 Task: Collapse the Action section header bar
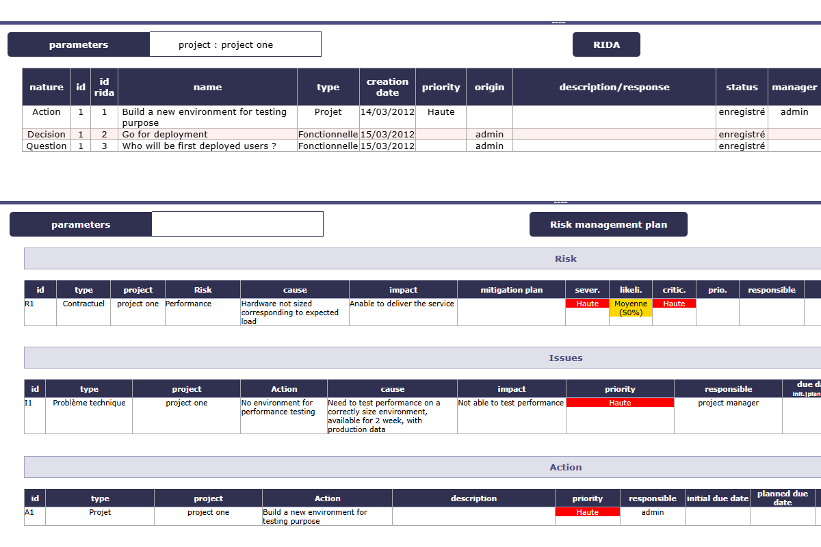[423, 467]
